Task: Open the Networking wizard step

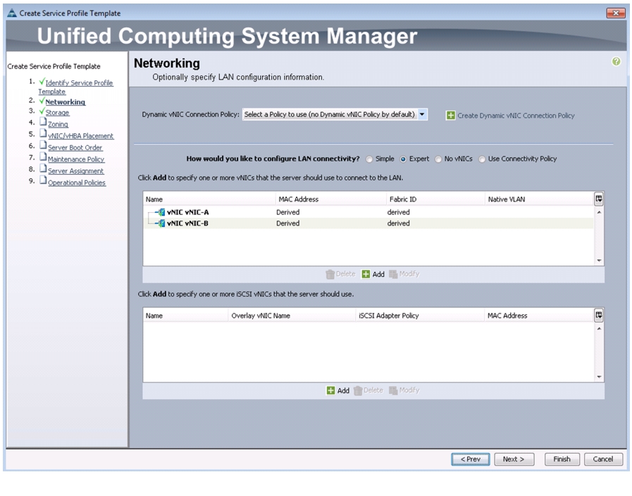Action: (66, 102)
